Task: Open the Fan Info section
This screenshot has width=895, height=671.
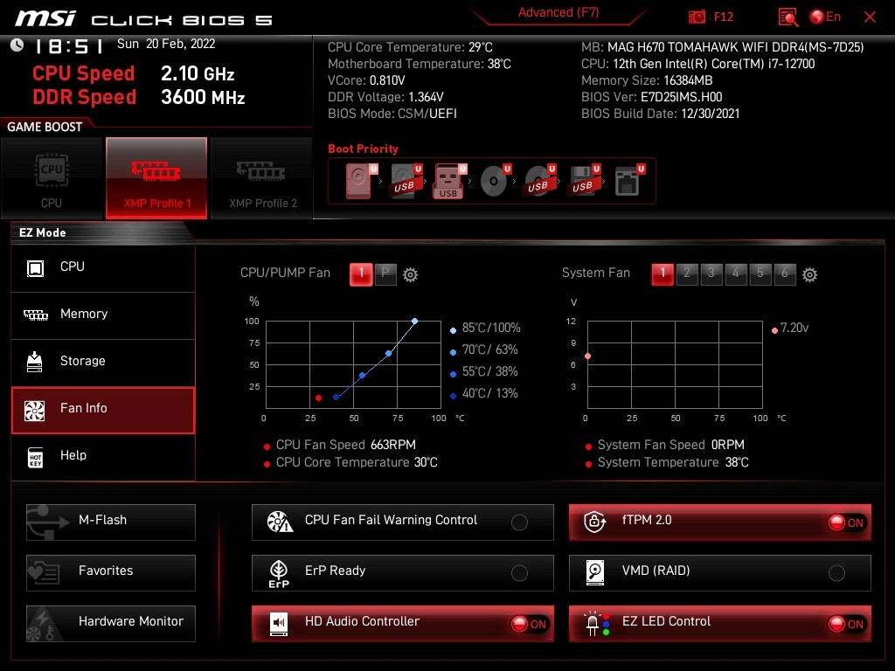Action: click(103, 410)
